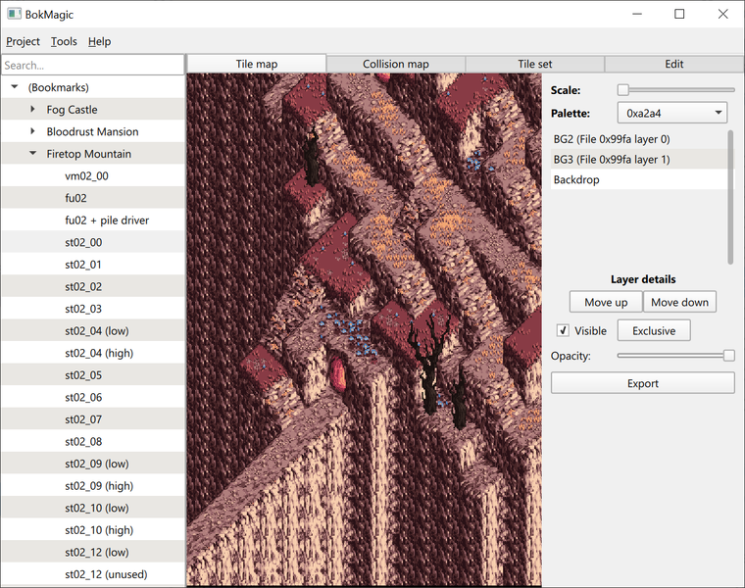Select the st02_03 tree item
This screenshot has width=745, height=588.
point(93,309)
